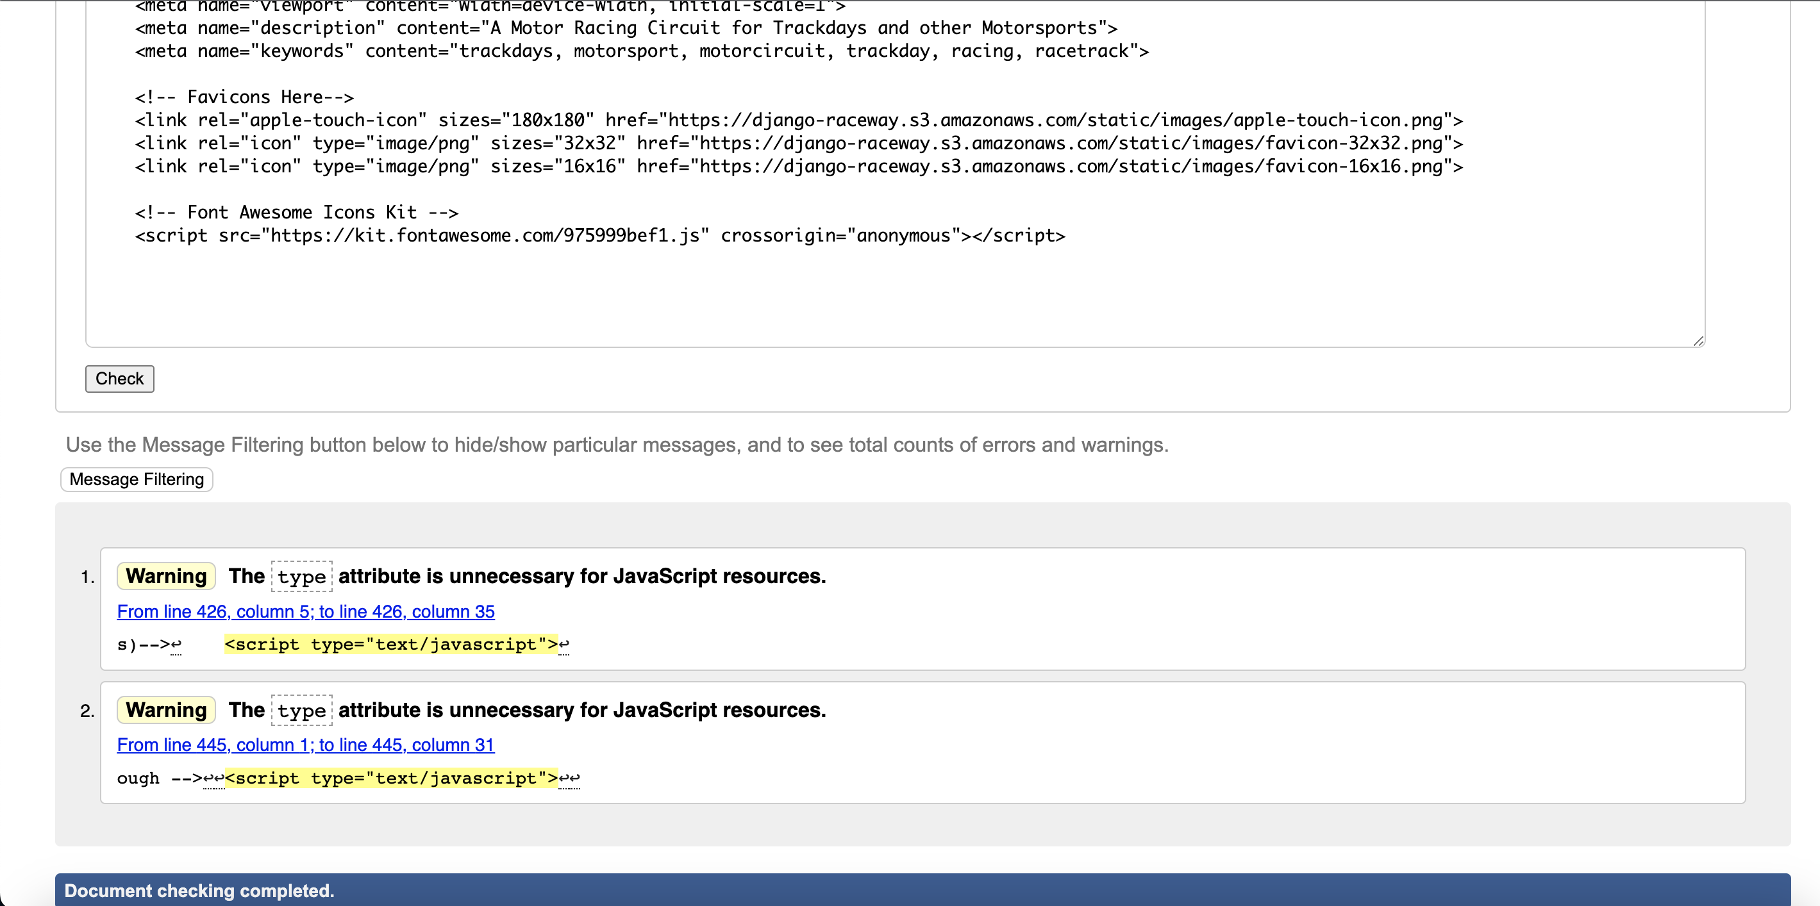1820x906 pixels.
Task: Click the apple-touch-icon link tag line
Action: click(798, 120)
